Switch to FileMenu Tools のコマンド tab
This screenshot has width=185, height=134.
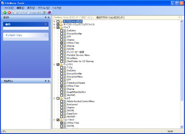point(65,17)
